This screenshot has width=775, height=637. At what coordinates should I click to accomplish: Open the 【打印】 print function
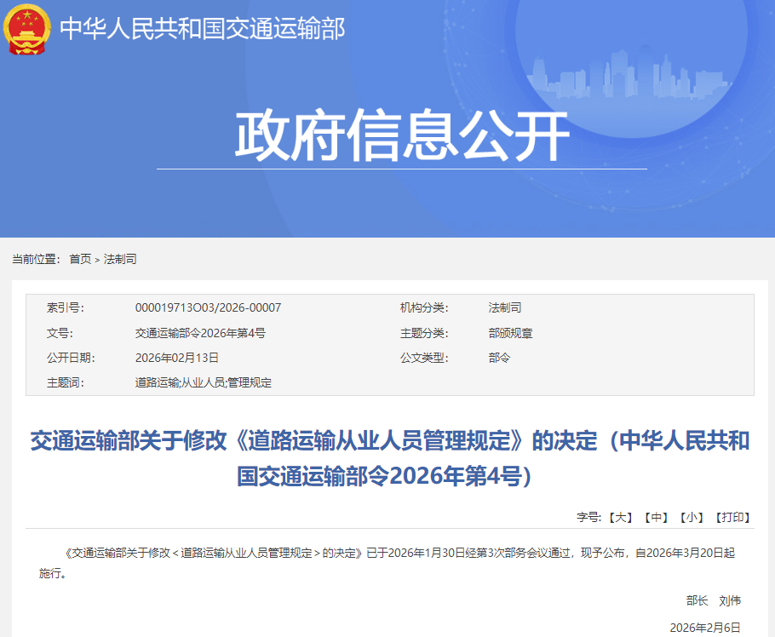(731, 513)
